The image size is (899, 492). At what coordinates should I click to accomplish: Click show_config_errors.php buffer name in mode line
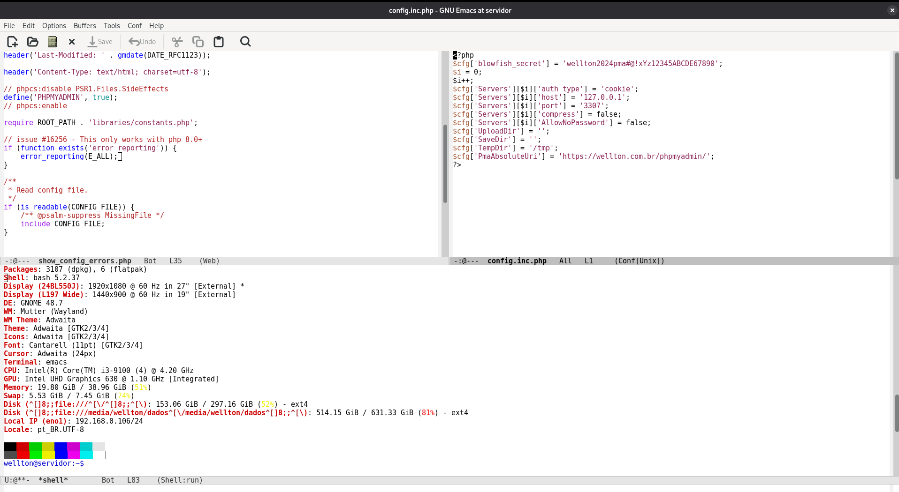click(x=85, y=261)
